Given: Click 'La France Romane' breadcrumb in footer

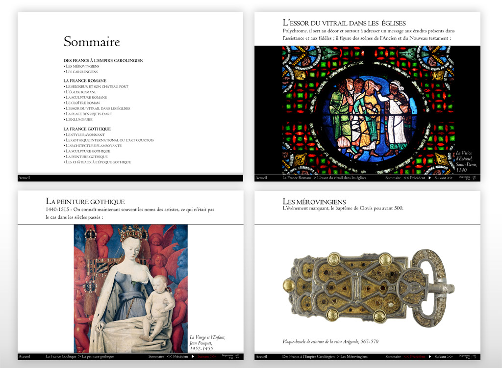Looking at the screenshot, I should coord(297,178).
